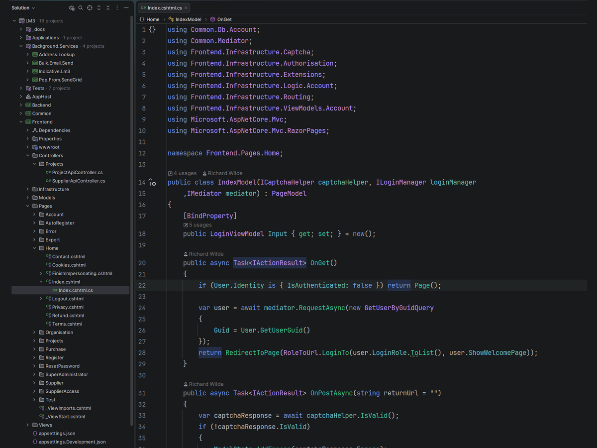597x448 pixels.
Task: Open the _ViewStart.cshtml file icon
Action: point(42,417)
